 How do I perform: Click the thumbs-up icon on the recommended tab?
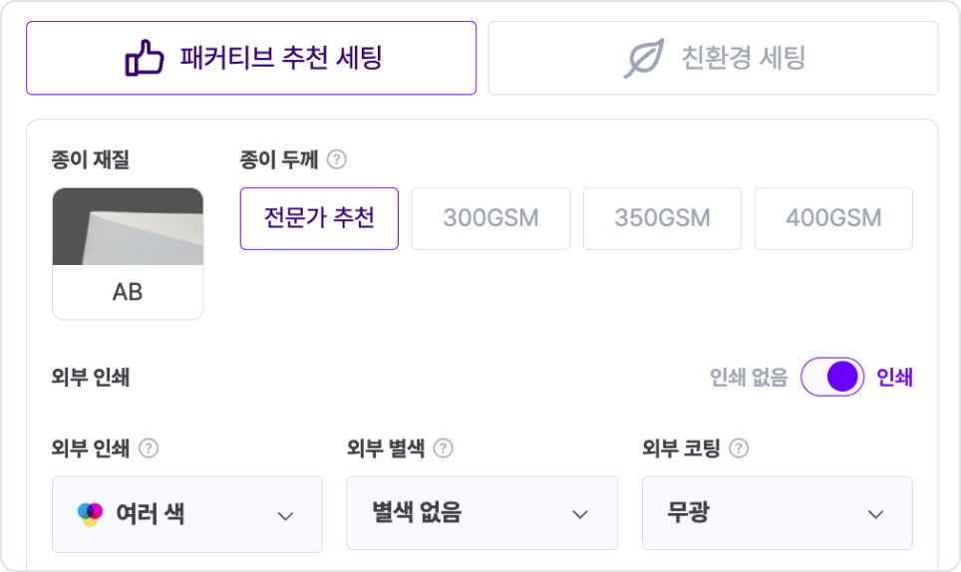[145, 58]
